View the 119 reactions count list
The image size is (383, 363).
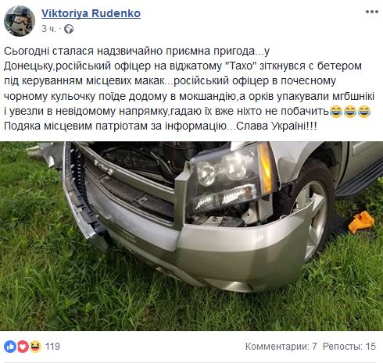(52, 347)
